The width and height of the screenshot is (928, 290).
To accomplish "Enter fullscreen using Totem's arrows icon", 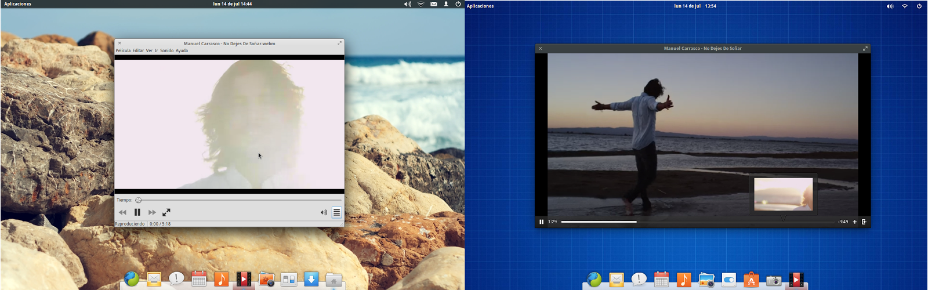I will [166, 212].
